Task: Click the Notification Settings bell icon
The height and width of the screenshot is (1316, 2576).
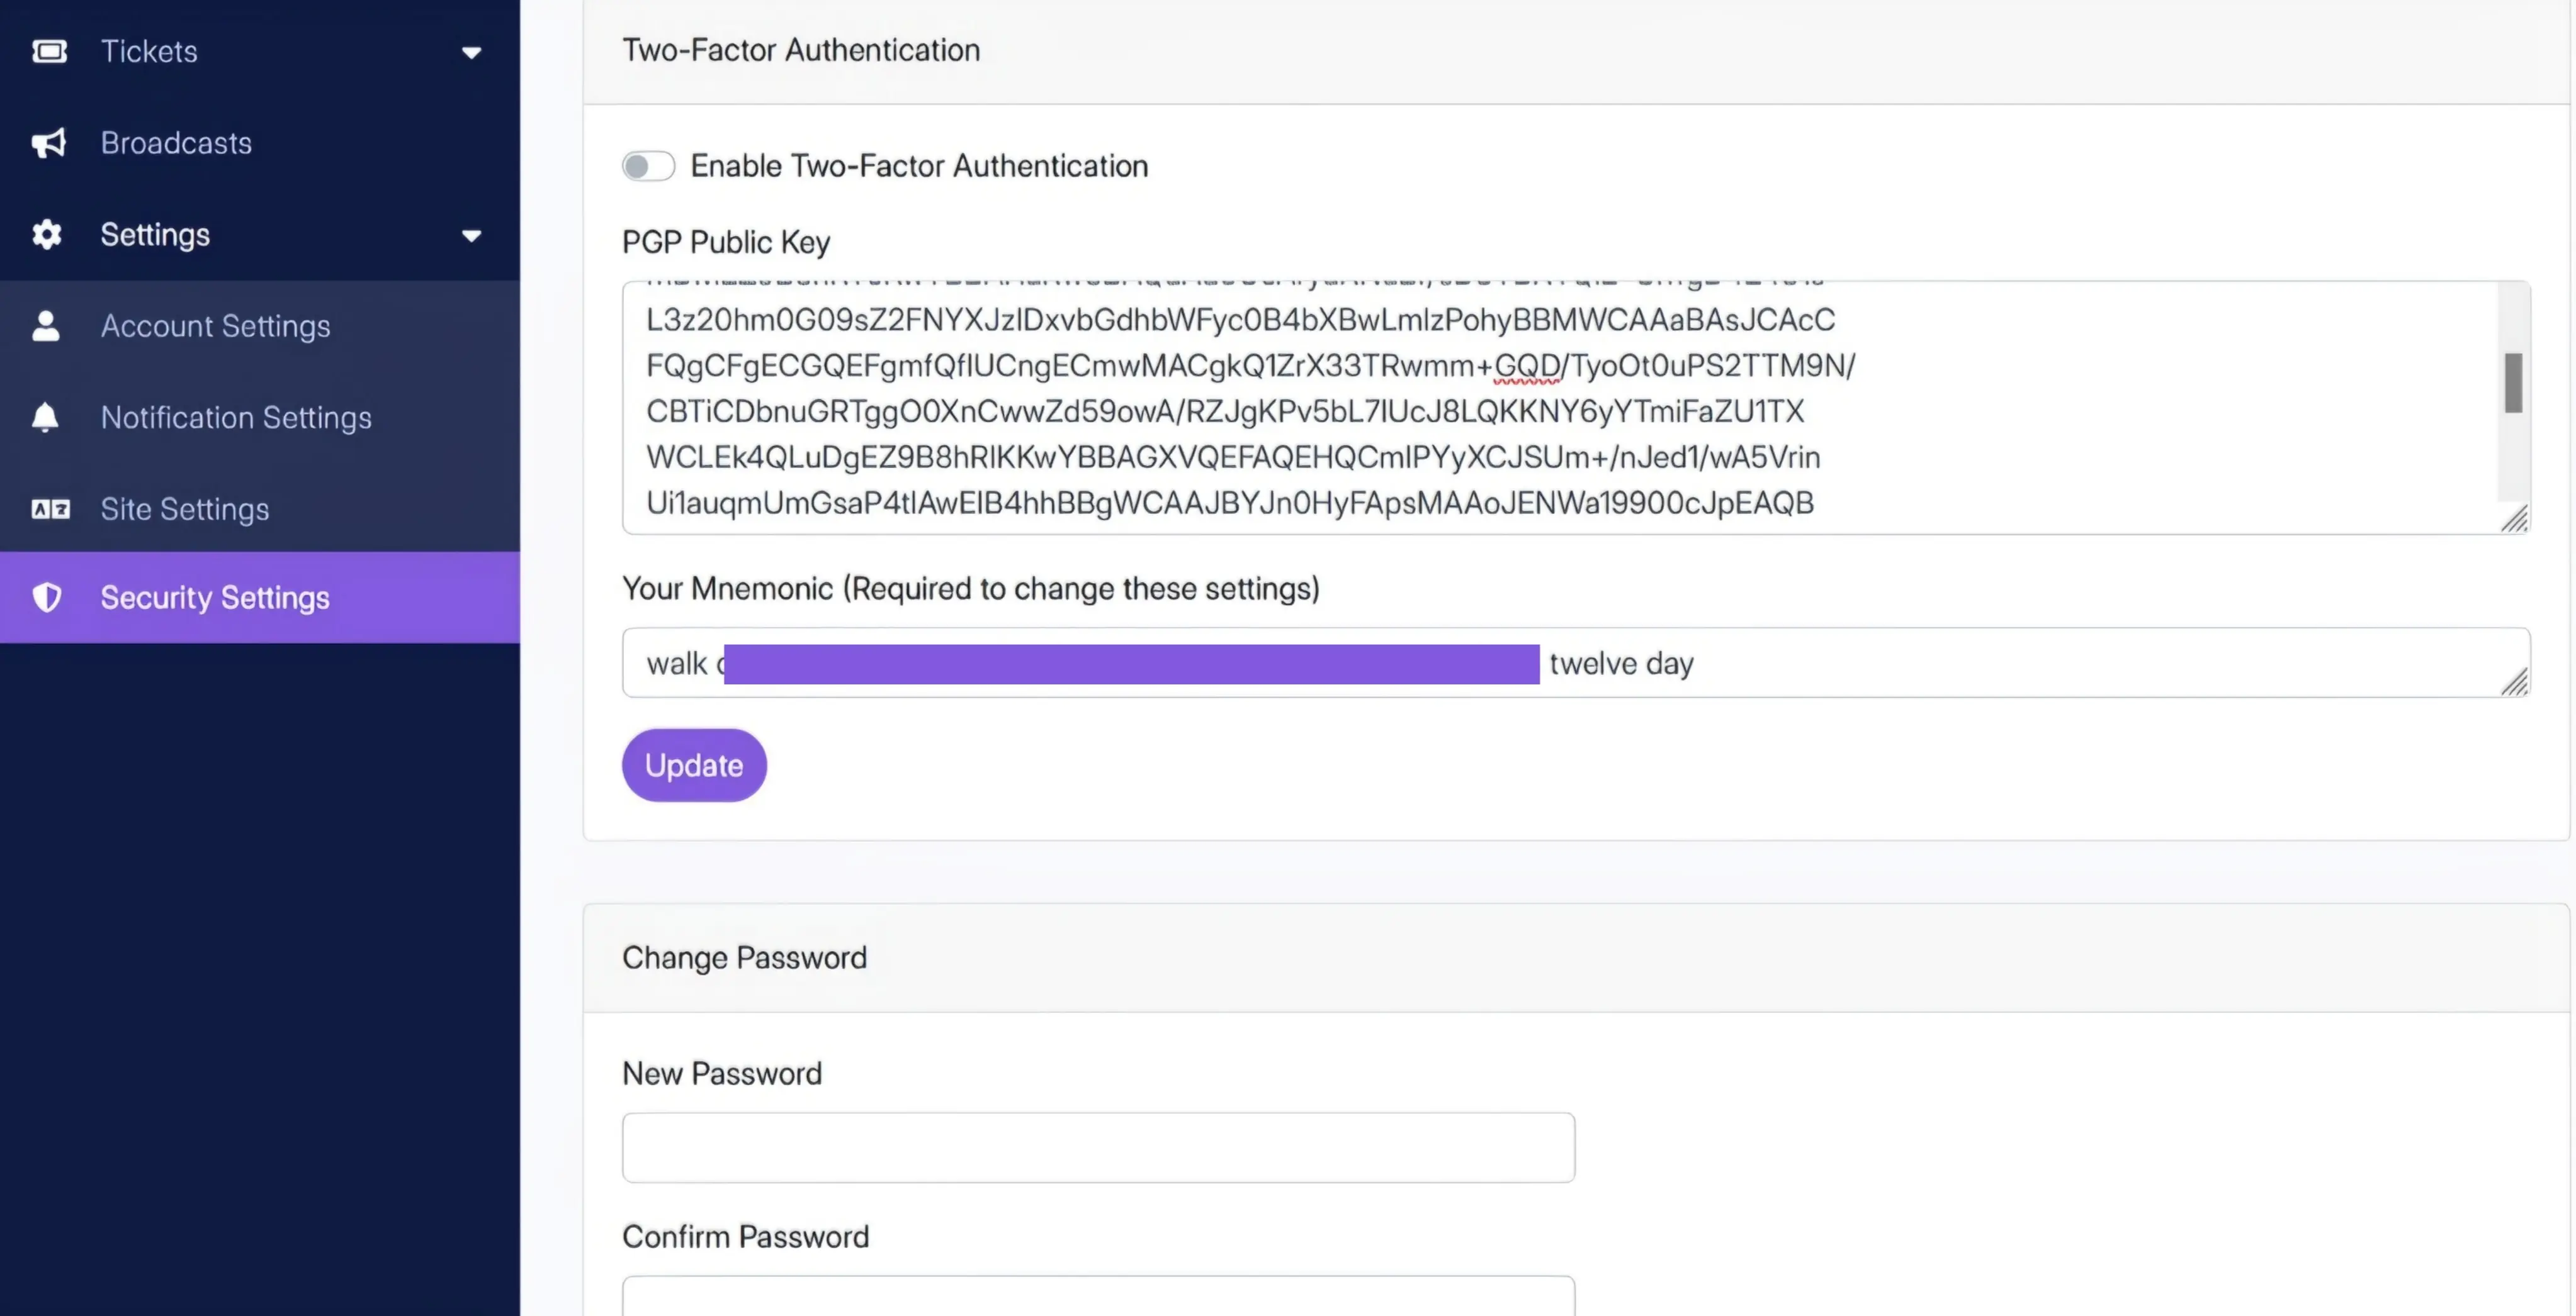Action: point(46,416)
